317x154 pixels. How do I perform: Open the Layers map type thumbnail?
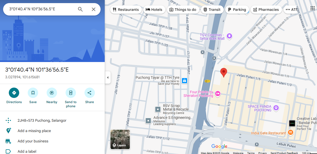tap(120, 140)
